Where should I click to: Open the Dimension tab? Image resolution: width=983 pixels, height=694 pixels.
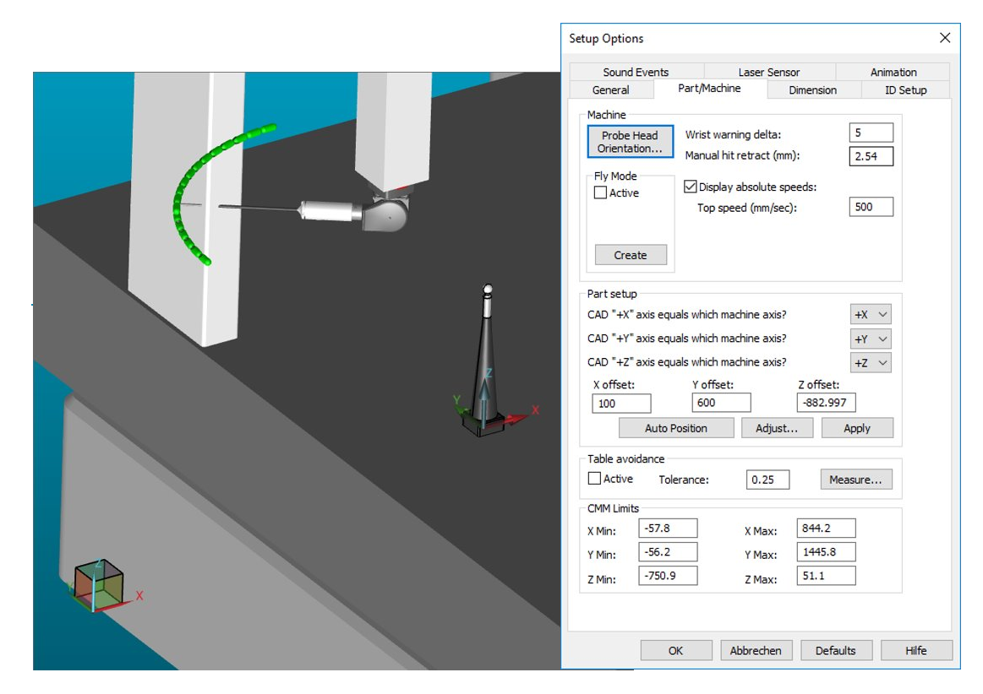(812, 89)
